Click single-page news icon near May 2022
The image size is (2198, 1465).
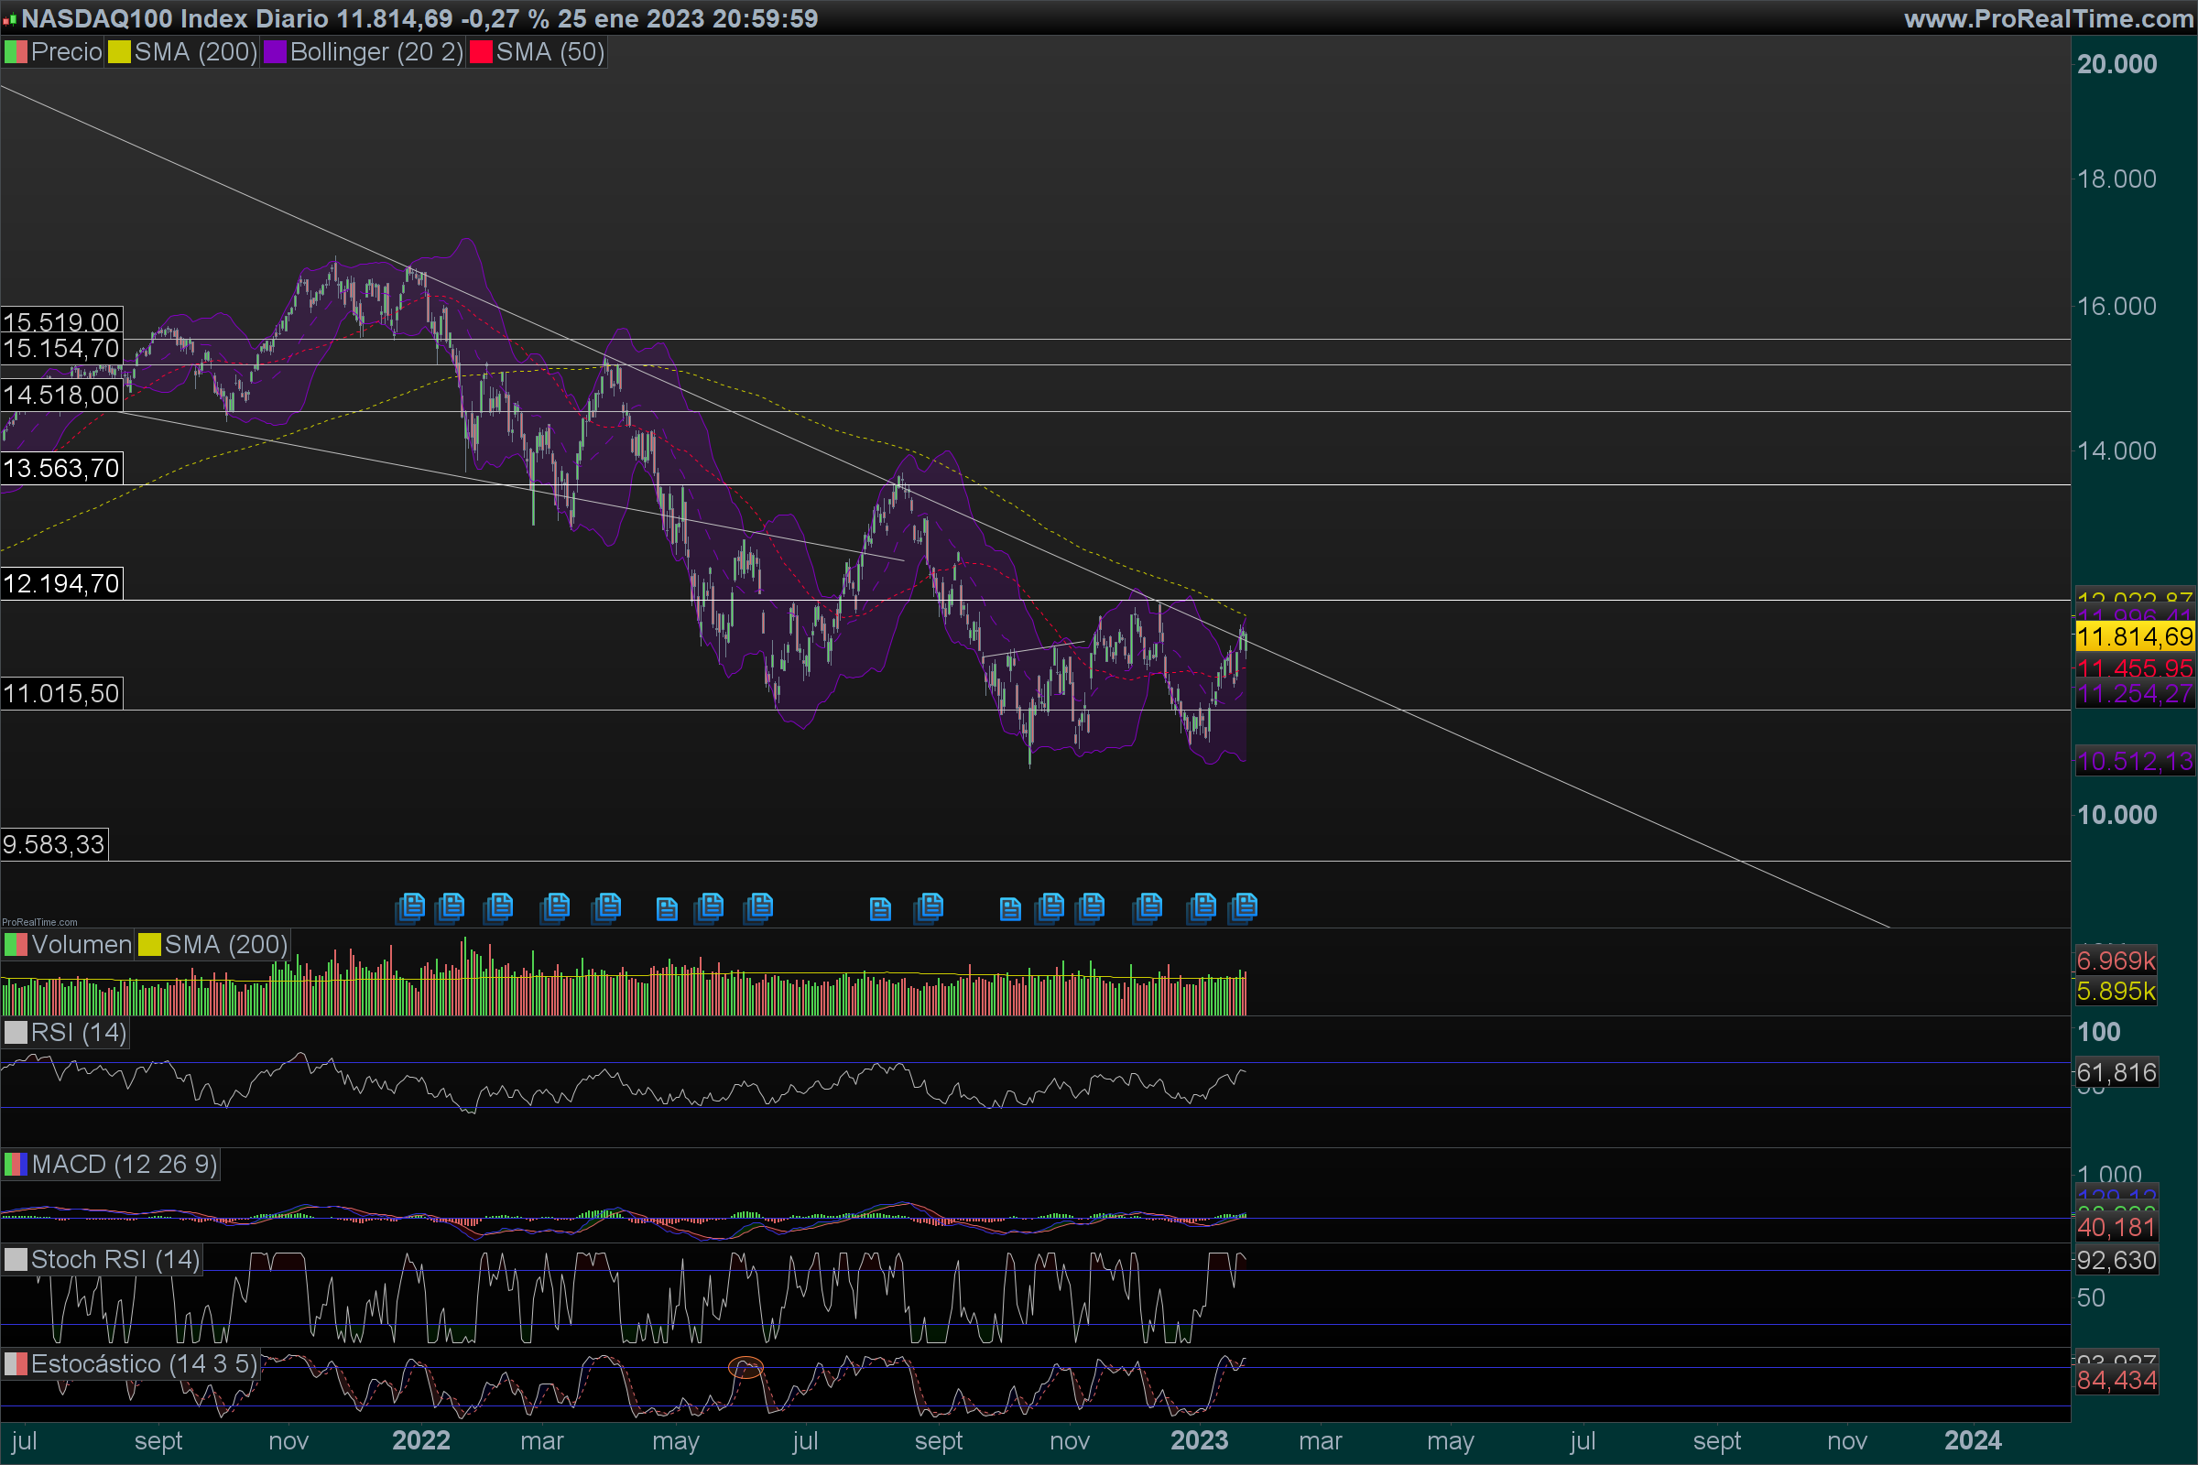667,909
